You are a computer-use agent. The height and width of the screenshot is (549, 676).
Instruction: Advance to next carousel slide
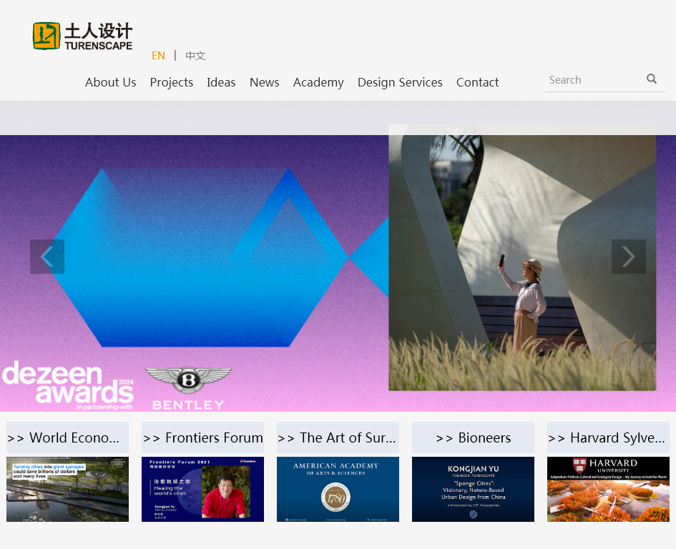click(628, 257)
